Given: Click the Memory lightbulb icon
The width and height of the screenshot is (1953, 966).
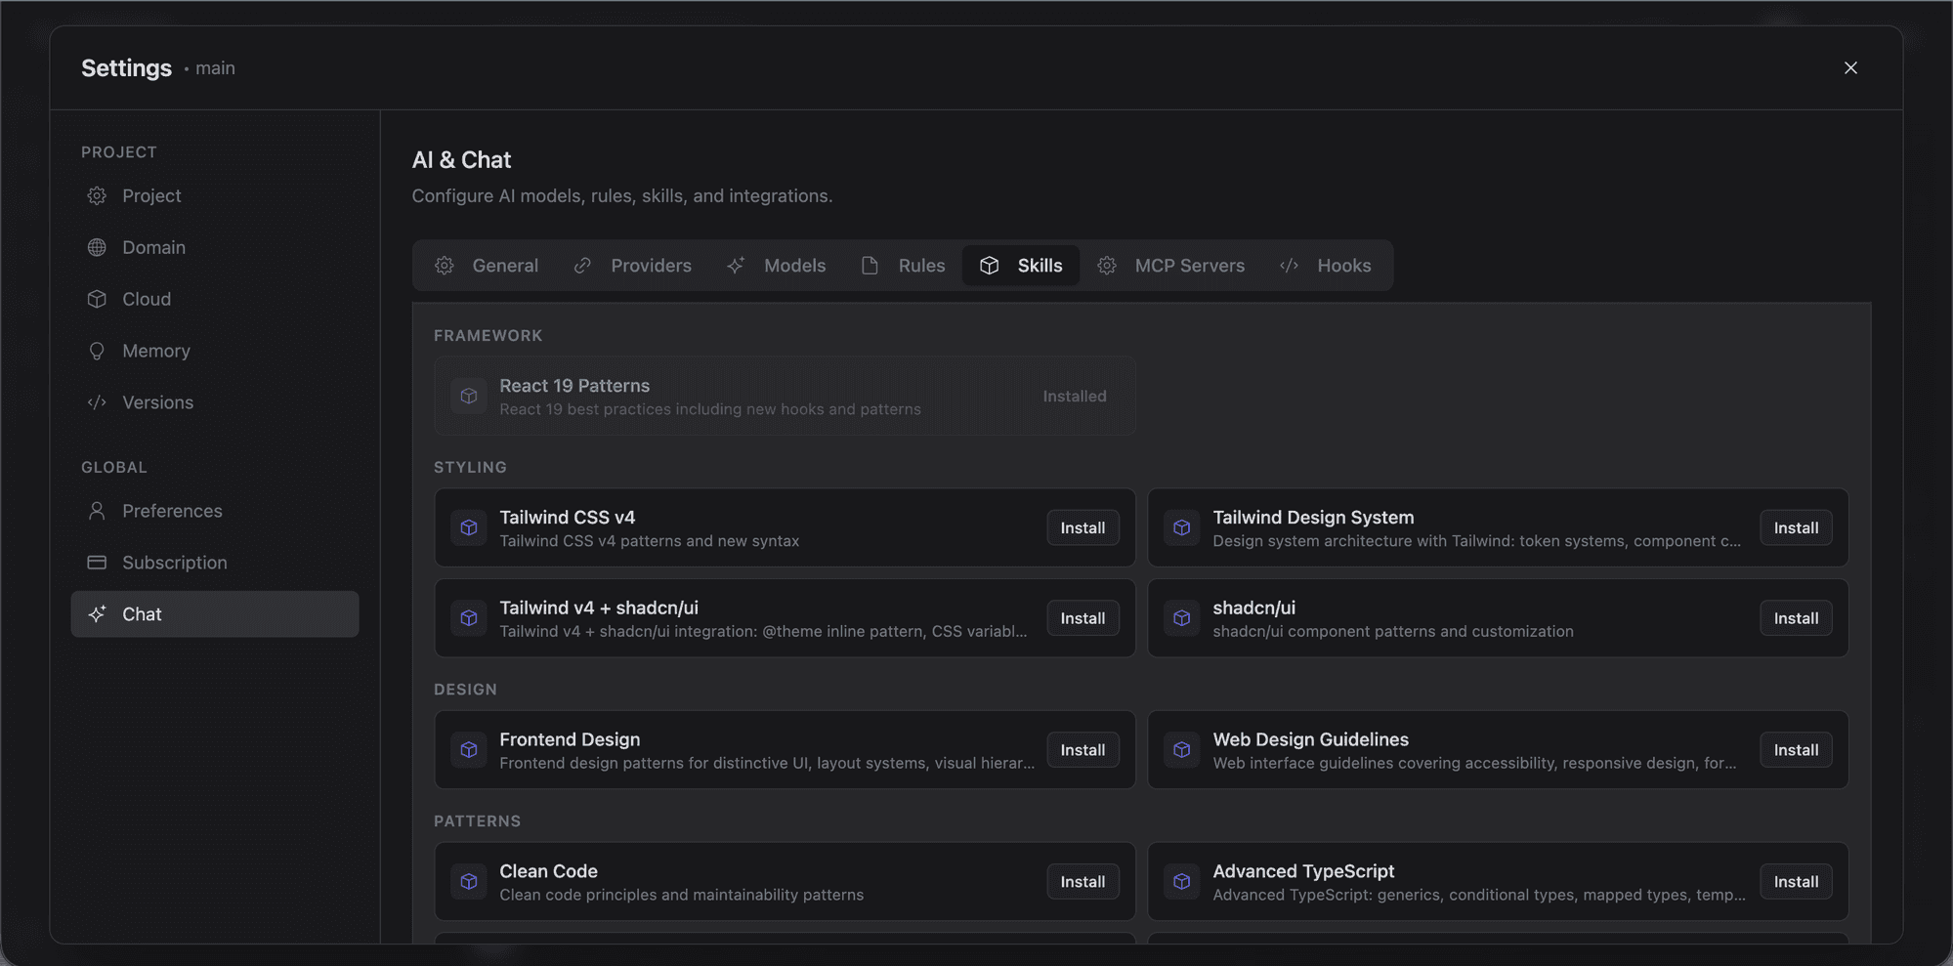Looking at the screenshot, I should (97, 351).
